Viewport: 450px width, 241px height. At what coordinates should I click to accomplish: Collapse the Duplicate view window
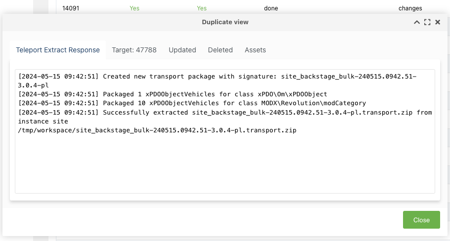coord(417,22)
